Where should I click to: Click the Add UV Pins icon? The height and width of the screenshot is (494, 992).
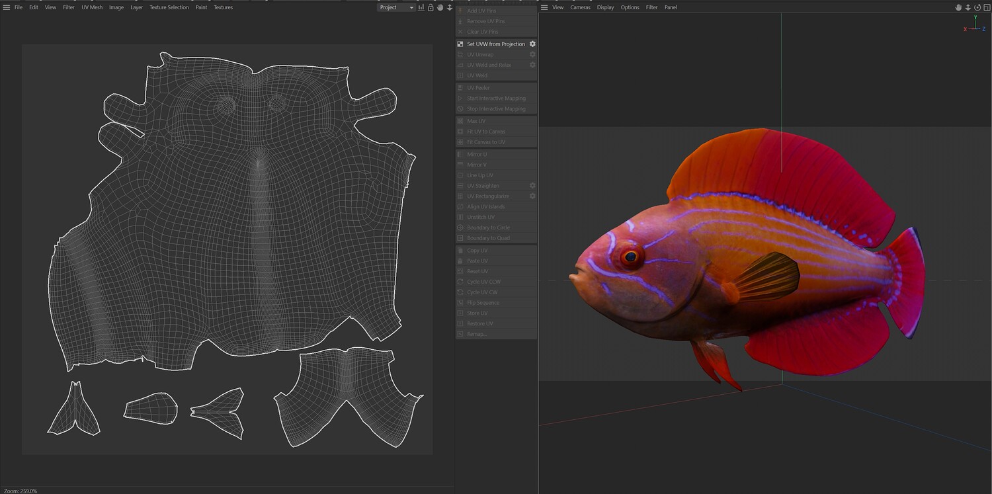pyautogui.click(x=460, y=11)
